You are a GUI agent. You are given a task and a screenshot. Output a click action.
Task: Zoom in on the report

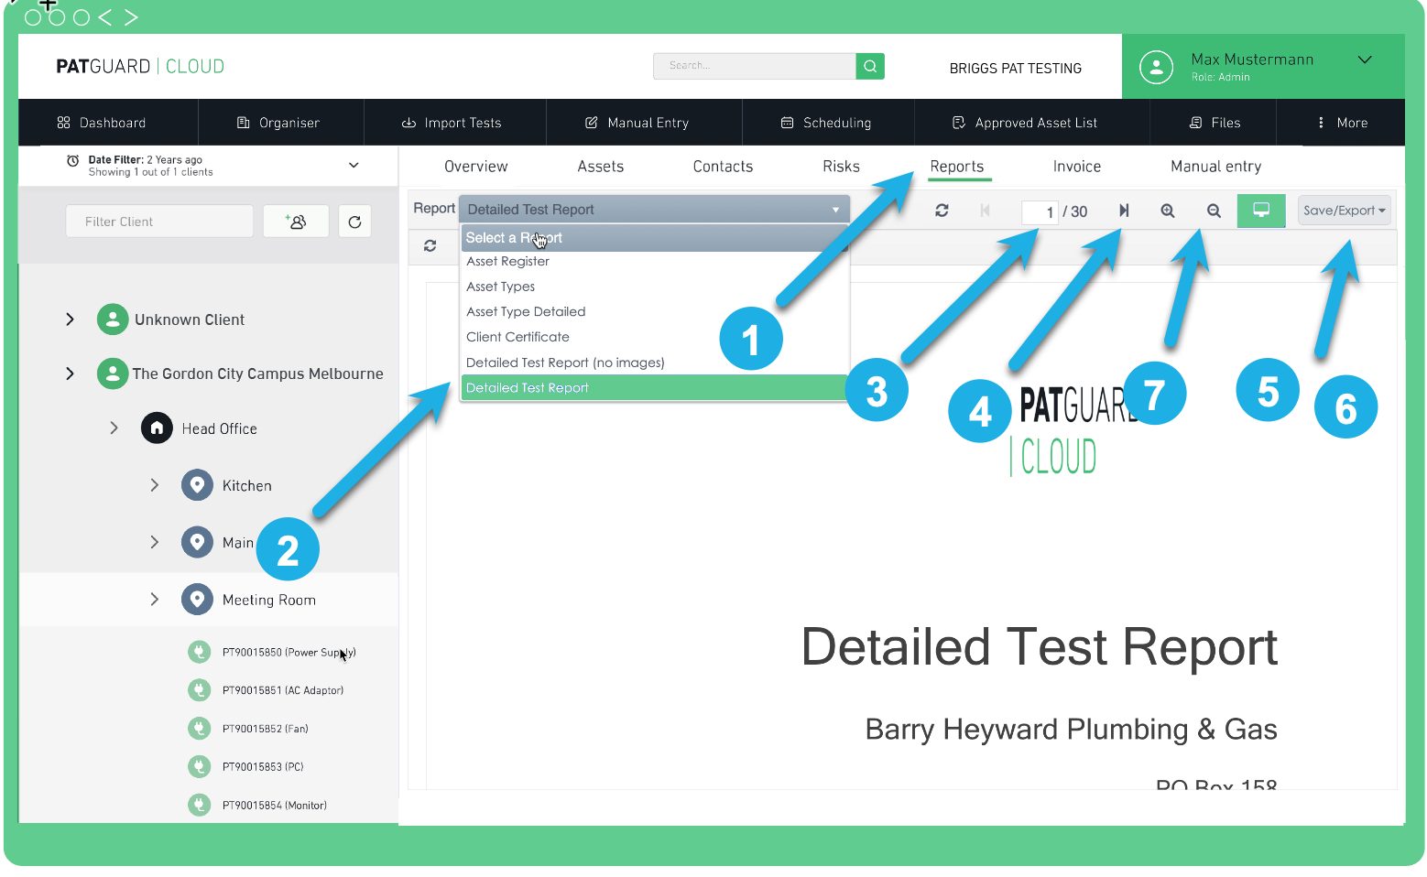1168,211
